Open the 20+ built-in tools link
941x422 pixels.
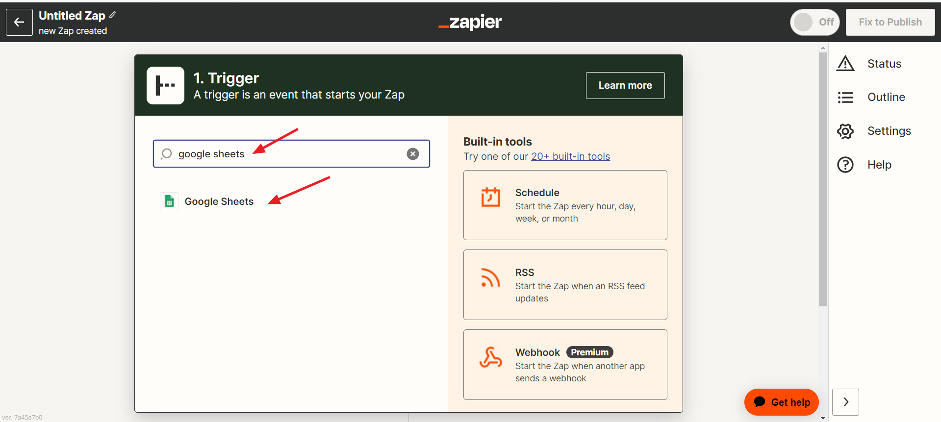[x=570, y=156]
